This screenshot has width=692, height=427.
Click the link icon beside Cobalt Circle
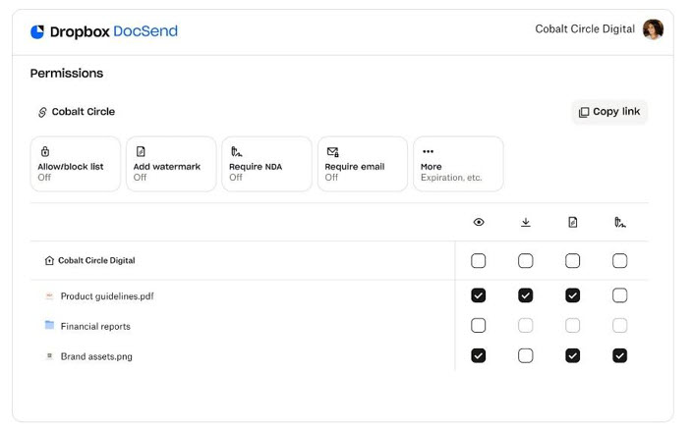pos(42,113)
